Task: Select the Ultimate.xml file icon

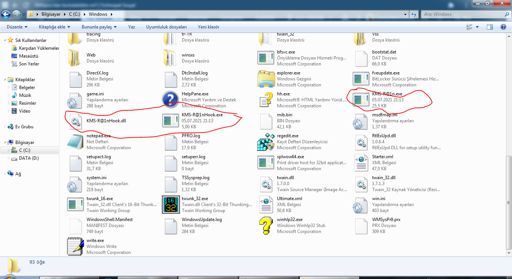Action: click(x=266, y=205)
